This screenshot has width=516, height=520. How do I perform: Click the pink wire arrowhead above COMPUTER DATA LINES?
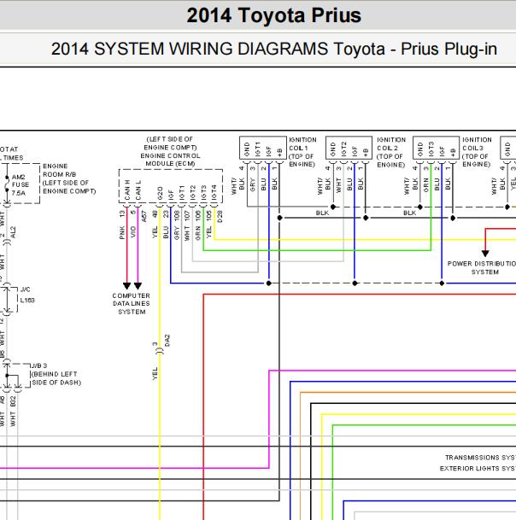point(126,286)
